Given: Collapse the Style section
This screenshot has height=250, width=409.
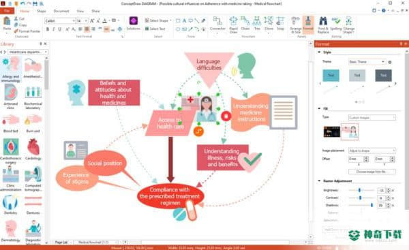Looking at the screenshot, I should point(319,52).
